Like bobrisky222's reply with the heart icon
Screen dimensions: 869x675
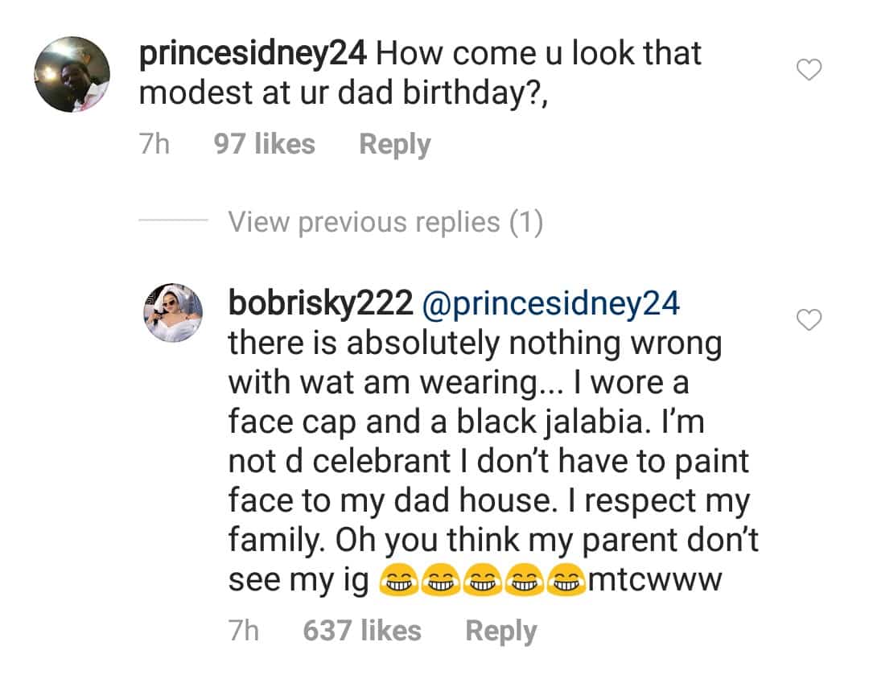tap(809, 319)
